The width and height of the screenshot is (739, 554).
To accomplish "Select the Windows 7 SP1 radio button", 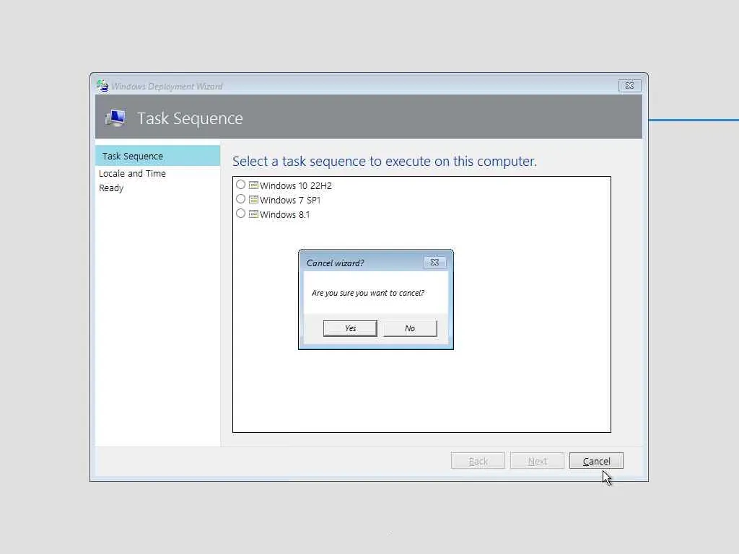I will [240, 199].
